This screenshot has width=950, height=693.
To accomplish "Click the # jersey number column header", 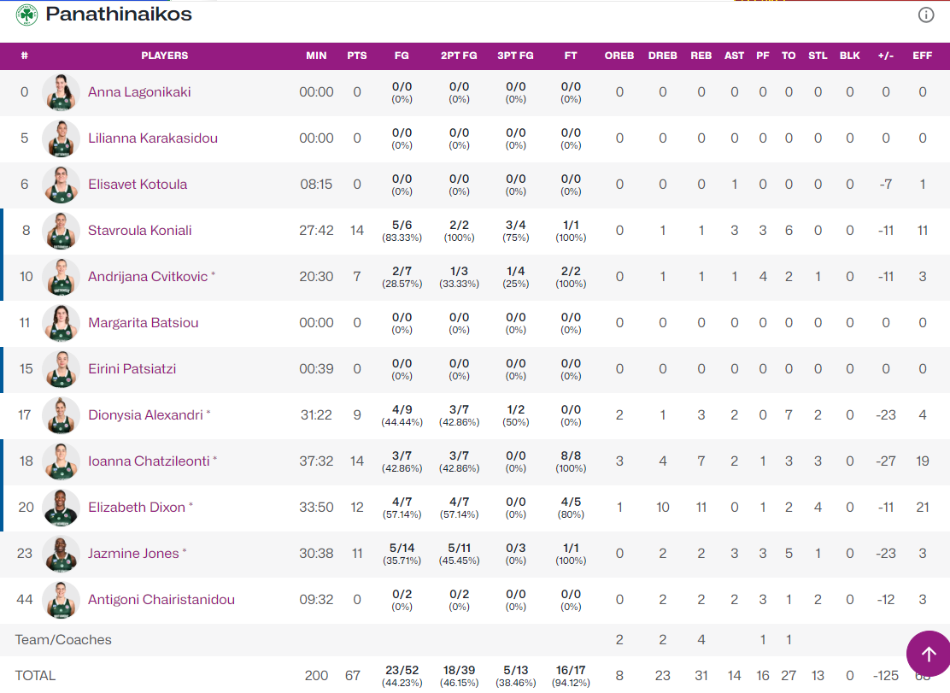I will 24,56.
